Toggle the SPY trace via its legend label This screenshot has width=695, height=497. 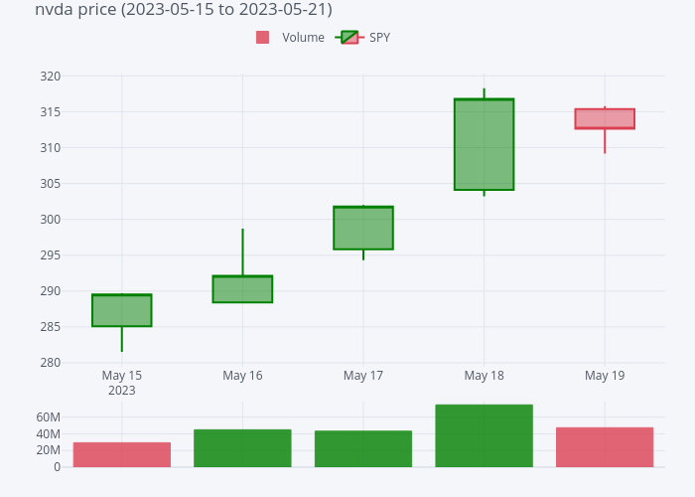pos(379,38)
